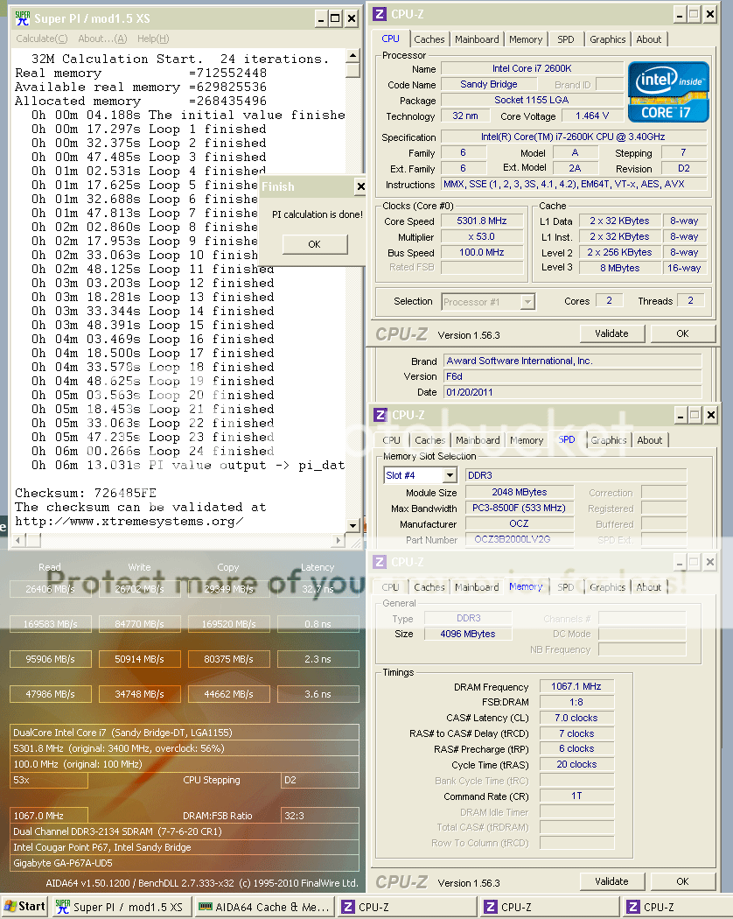Select Caches tab in bottom CPU-Z window

click(x=429, y=587)
